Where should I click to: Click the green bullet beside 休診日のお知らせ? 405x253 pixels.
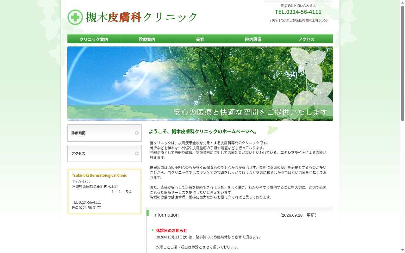[x=153, y=230]
